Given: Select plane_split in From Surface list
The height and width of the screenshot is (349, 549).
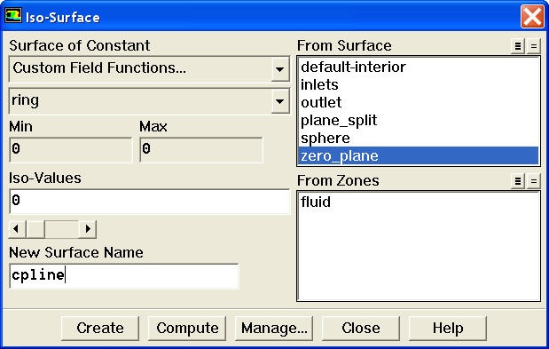Looking at the screenshot, I should pos(418,121).
